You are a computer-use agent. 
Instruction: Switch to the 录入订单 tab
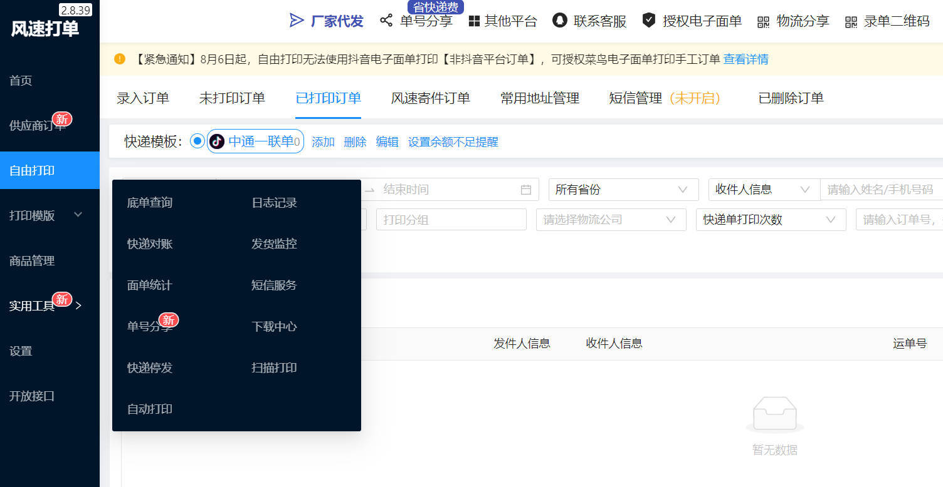click(x=143, y=98)
